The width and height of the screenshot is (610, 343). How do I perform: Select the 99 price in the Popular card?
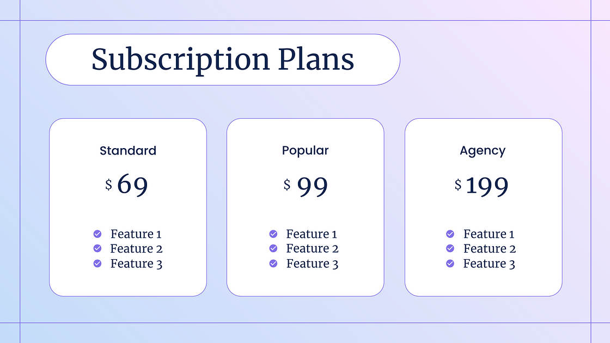click(x=313, y=187)
